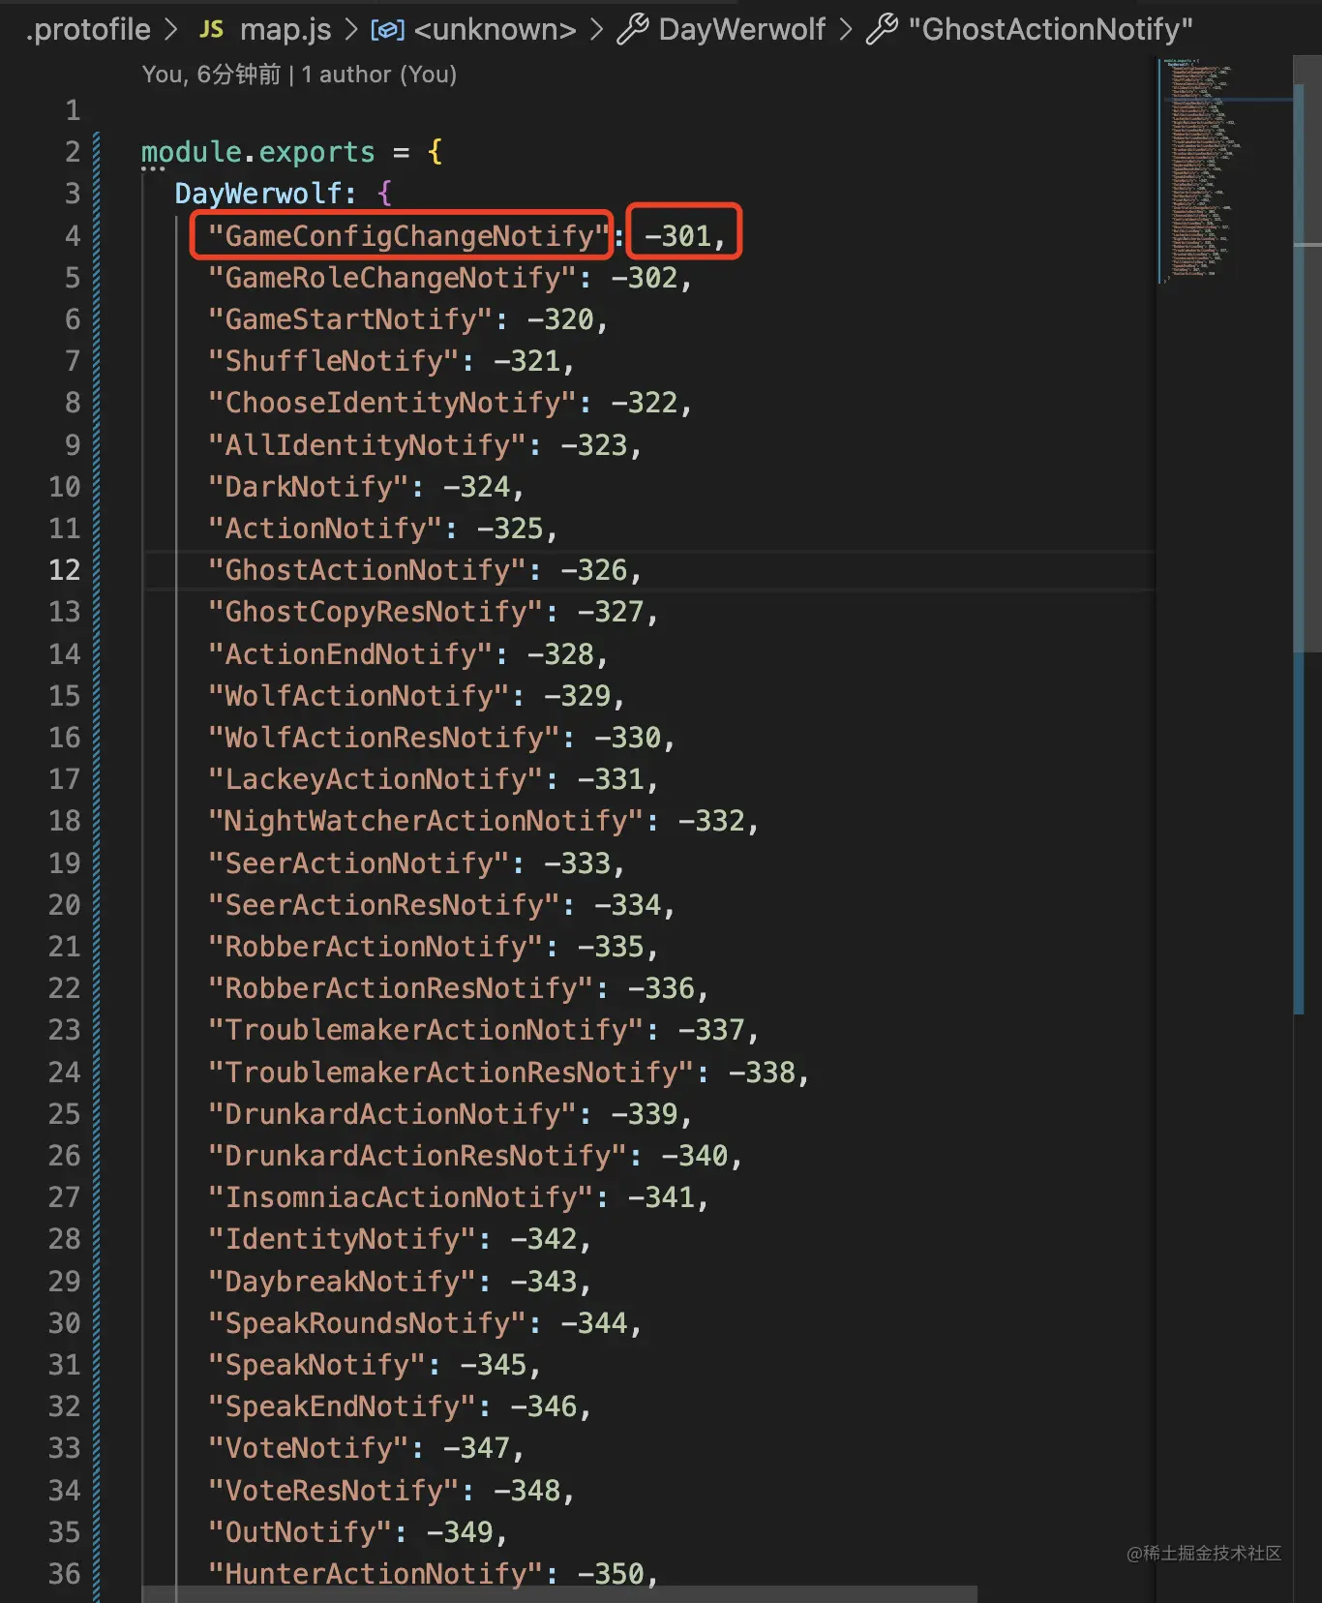The height and width of the screenshot is (1603, 1322).
Task: Click the "RobberActionNotify" key
Action: (376, 947)
